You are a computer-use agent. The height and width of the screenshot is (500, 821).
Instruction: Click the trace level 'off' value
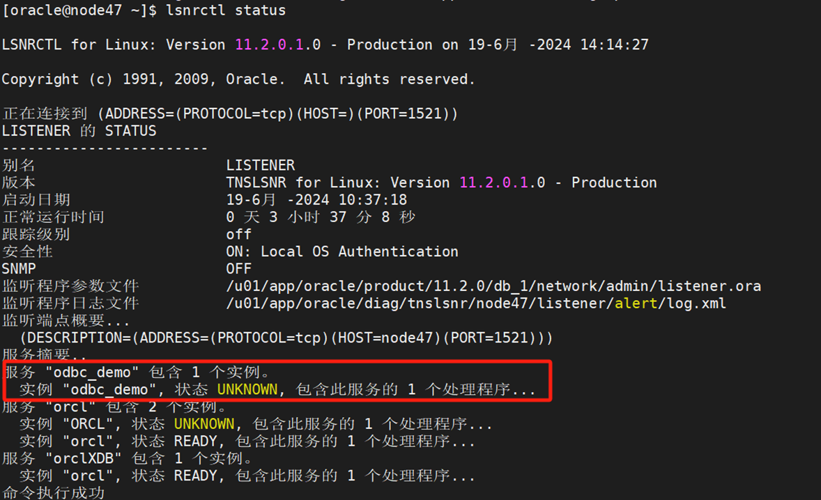click(238, 235)
